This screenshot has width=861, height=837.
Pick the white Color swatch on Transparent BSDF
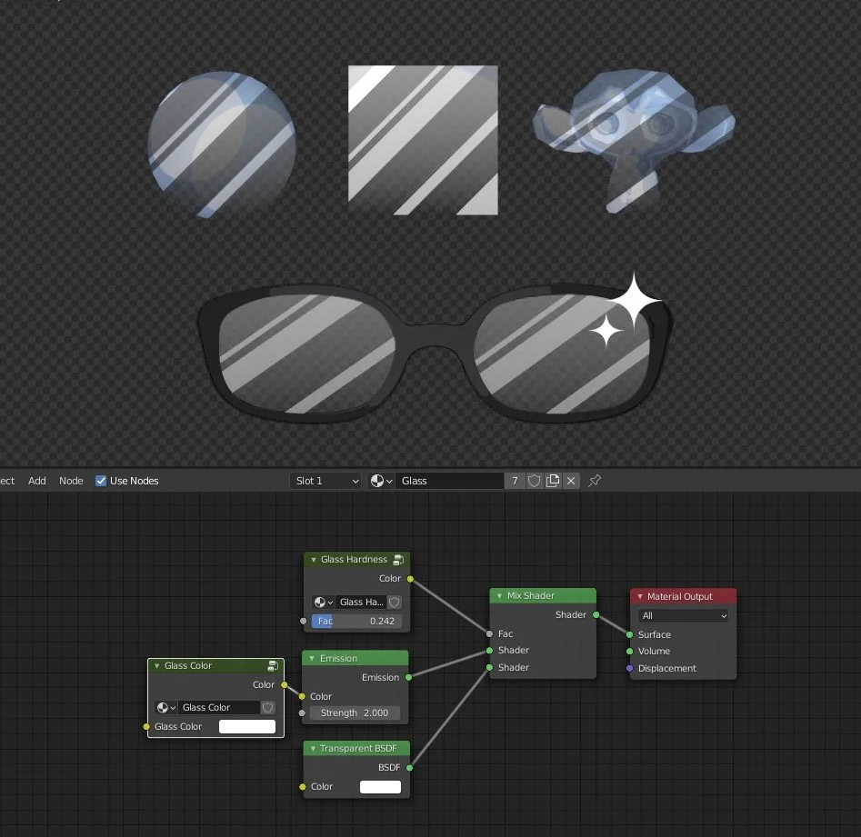coord(380,786)
